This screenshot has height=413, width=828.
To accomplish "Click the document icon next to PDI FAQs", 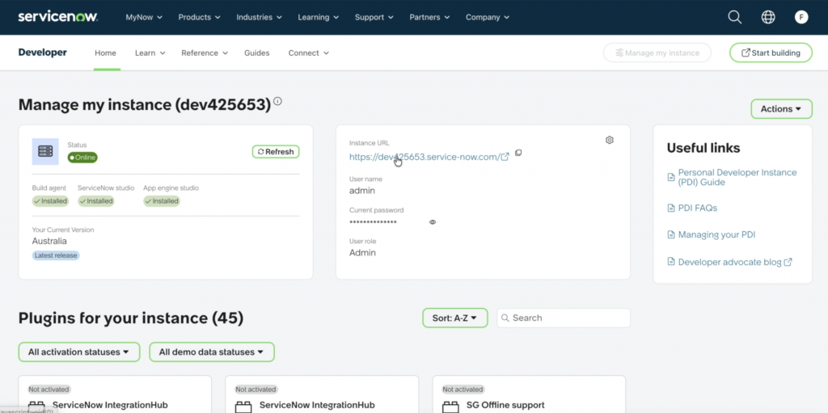I will click(x=670, y=208).
